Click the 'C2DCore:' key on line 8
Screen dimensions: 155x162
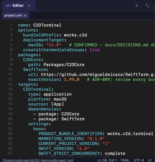point(33,60)
